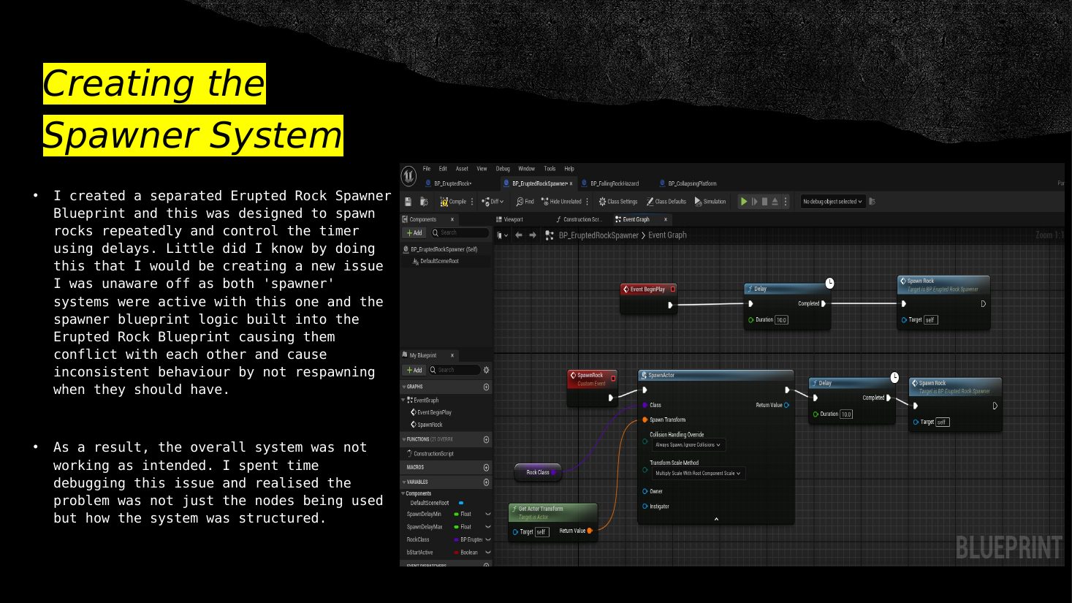Open the Compile options three-dot menu
Viewport: 1072px width, 603px height.
pyautogui.click(x=472, y=202)
